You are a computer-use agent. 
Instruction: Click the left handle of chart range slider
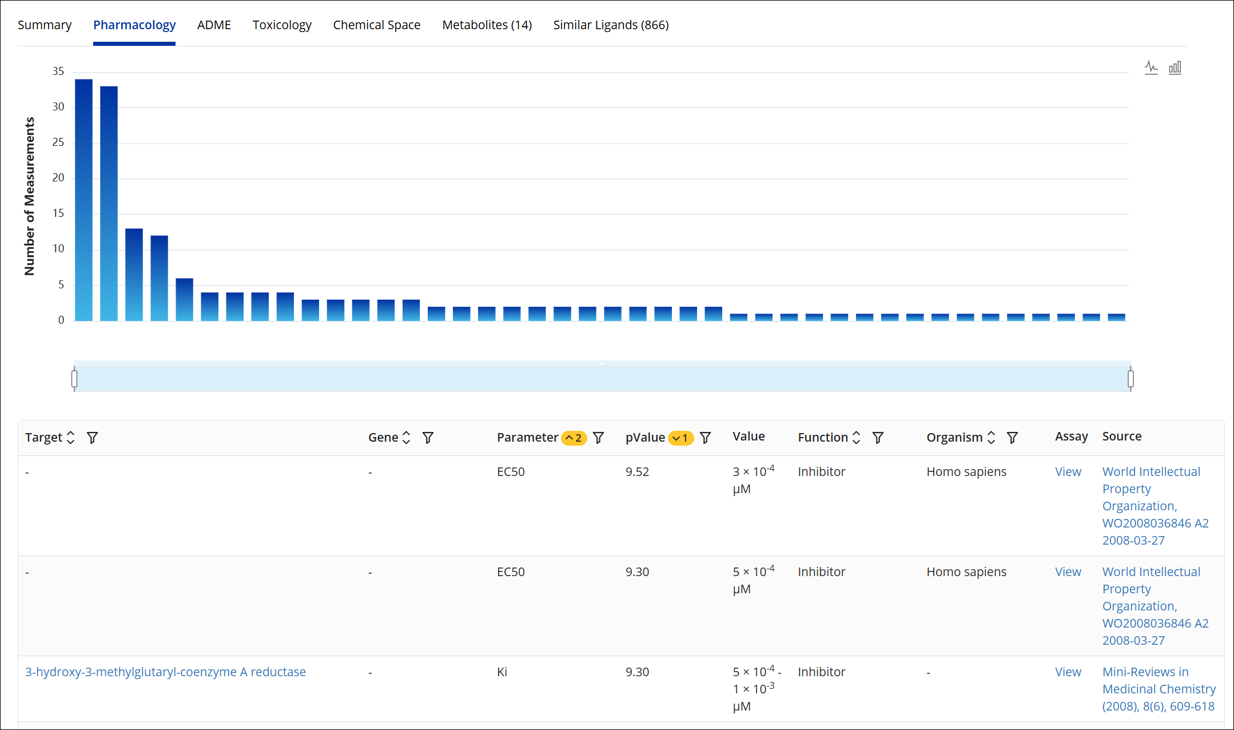[x=74, y=379]
